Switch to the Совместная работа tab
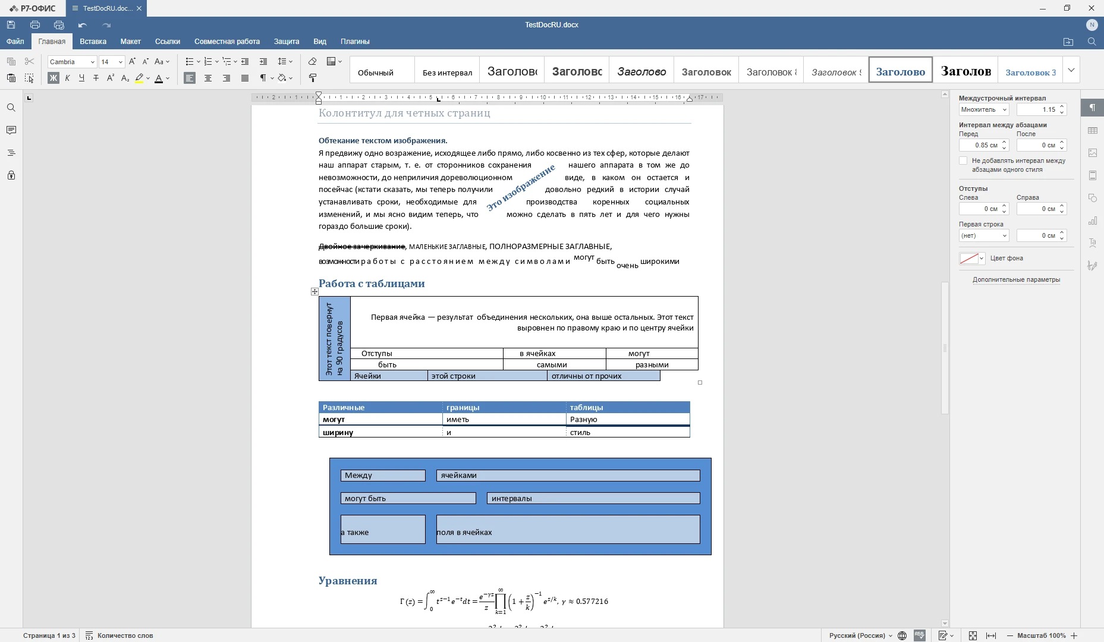This screenshot has width=1104, height=642. coord(227,41)
